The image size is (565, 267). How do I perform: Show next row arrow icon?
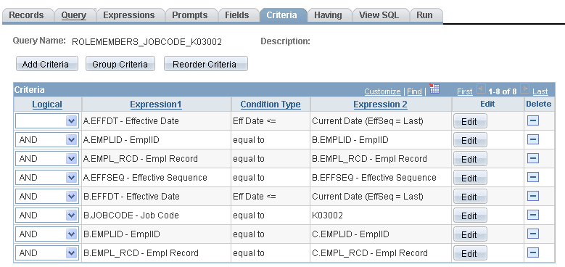click(x=525, y=89)
